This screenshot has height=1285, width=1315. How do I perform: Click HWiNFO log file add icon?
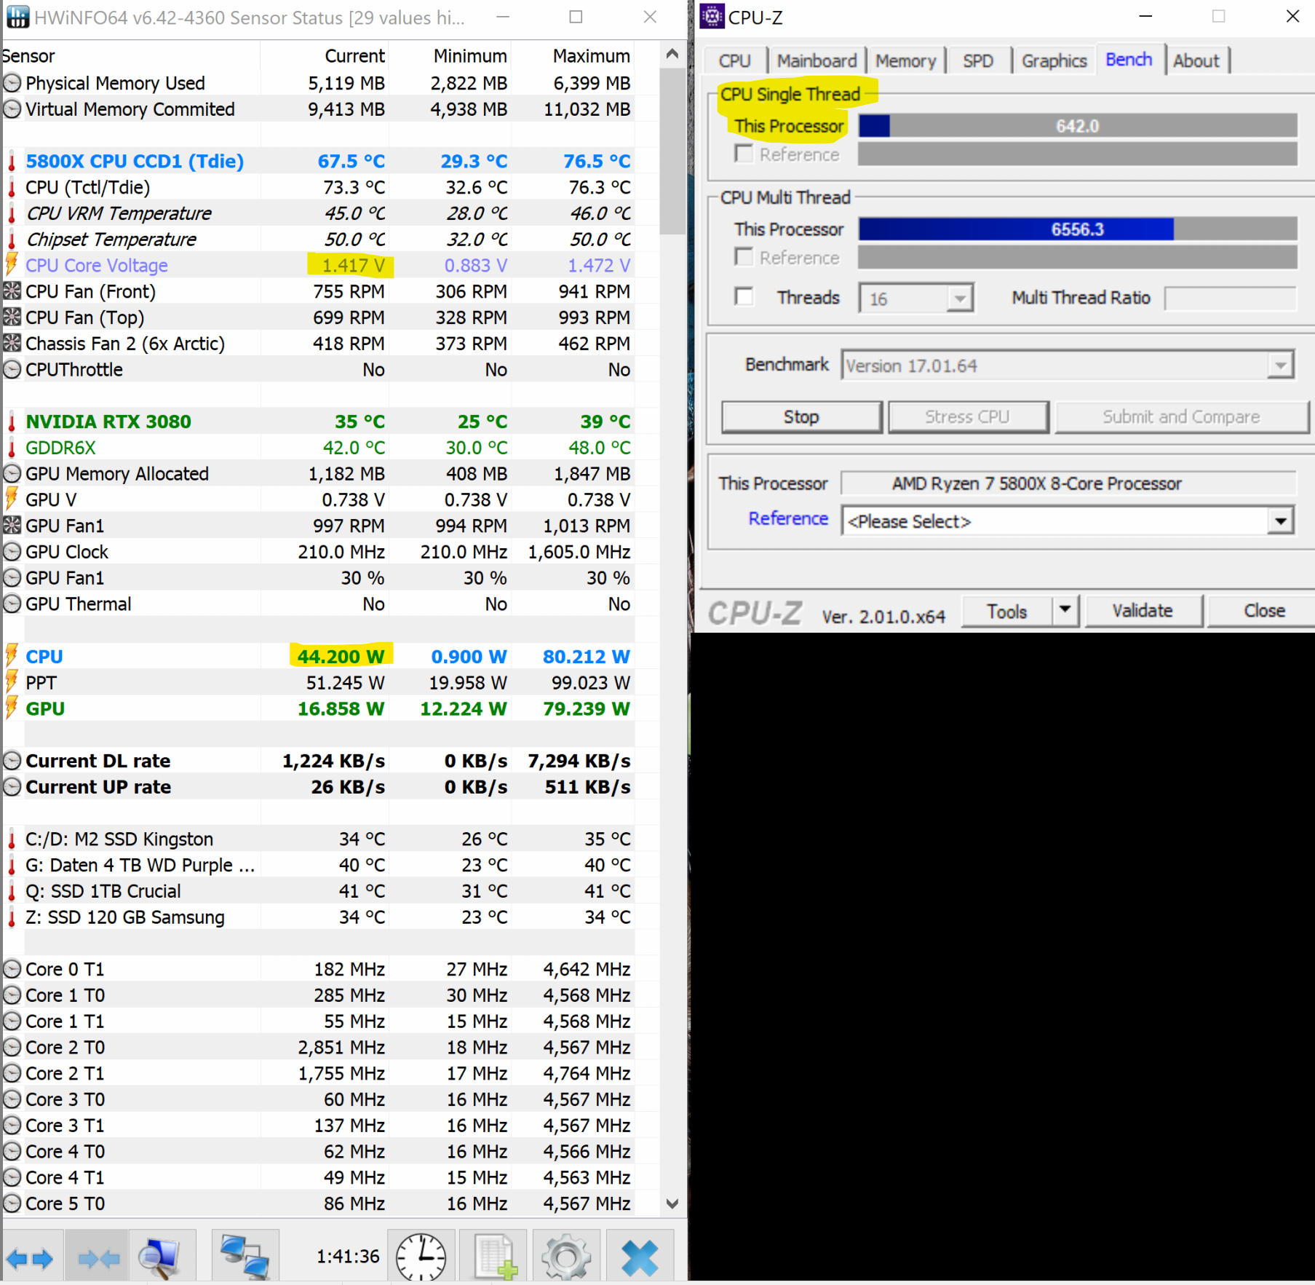495,1257
